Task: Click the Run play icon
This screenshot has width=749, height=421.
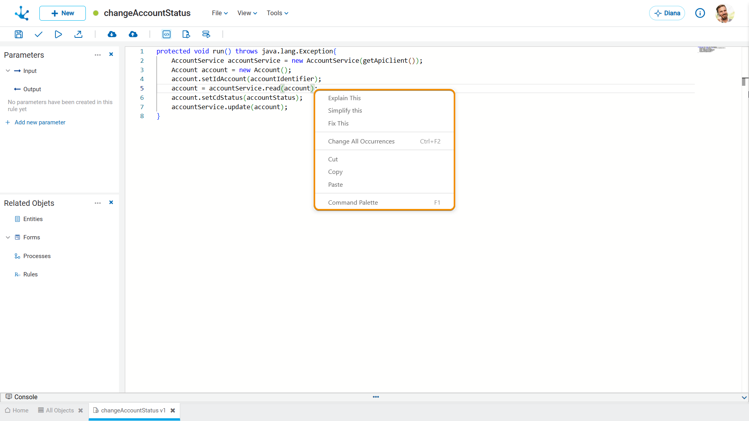Action: click(58, 34)
